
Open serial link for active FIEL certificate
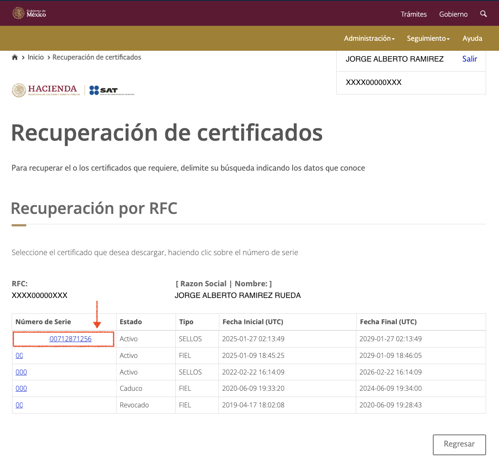coord(19,355)
